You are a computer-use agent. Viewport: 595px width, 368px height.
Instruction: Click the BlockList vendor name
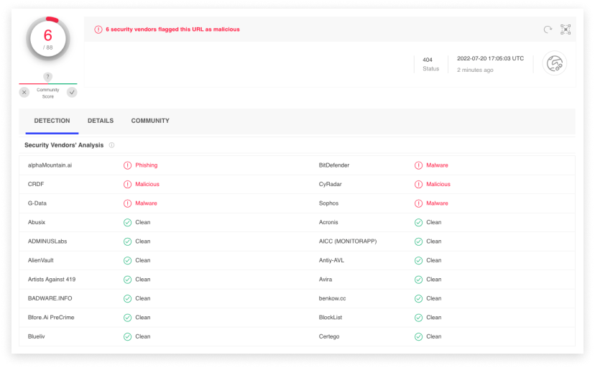pyautogui.click(x=331, y=317)
